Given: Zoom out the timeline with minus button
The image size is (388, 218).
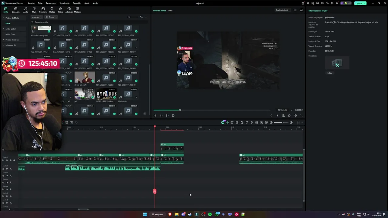Looking at the screenshot, I should [271, 122].
